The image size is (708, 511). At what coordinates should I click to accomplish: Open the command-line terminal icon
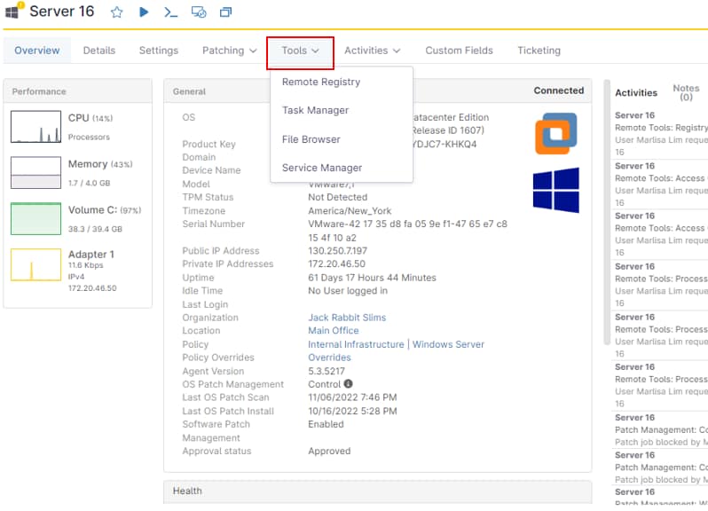coord(170,12)
